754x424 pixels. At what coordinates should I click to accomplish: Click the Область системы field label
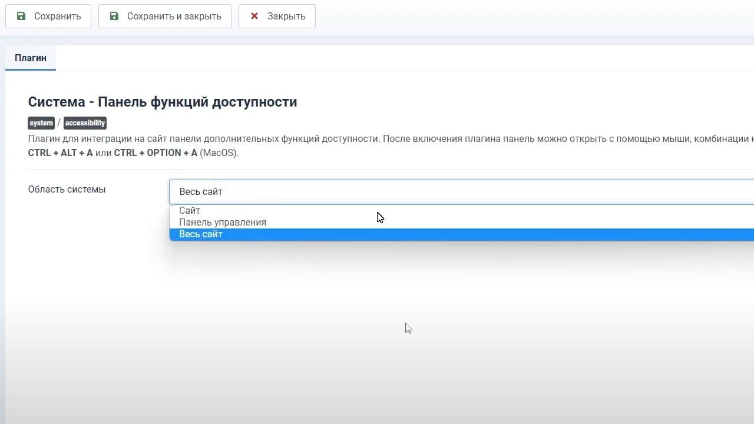tap(67, 190)
